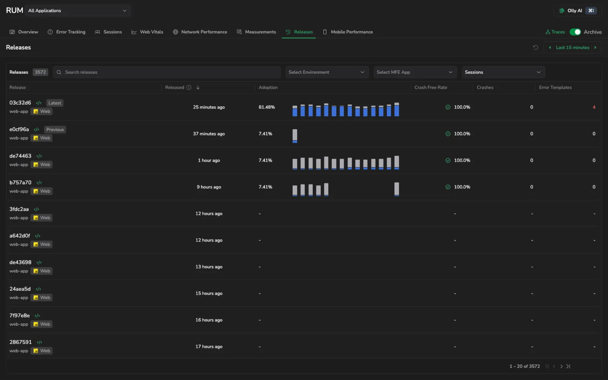Click the refresh icon near time range
The height and width of the screenshot is (380, 608).
pyautogui.click(x=535, y=47)
